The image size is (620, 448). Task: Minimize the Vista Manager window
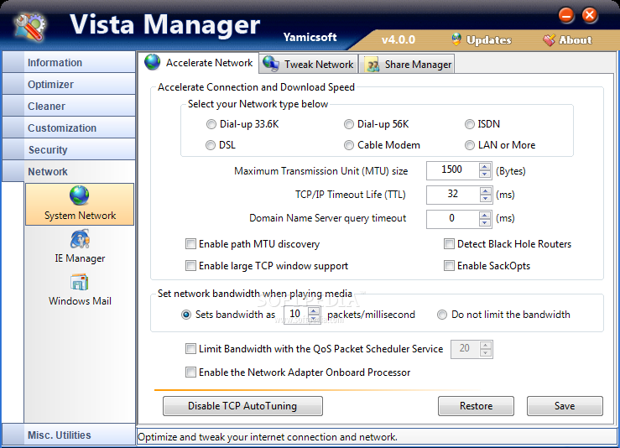[566, 15]
